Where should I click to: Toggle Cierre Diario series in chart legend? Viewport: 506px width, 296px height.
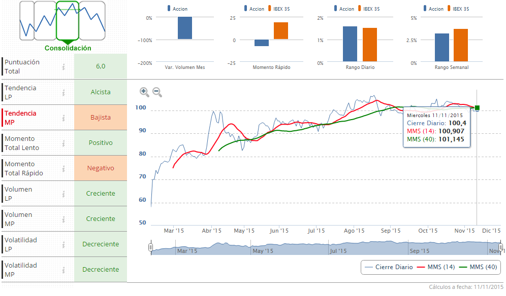pos(386,267)
